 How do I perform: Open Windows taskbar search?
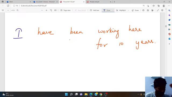[71, 94]
